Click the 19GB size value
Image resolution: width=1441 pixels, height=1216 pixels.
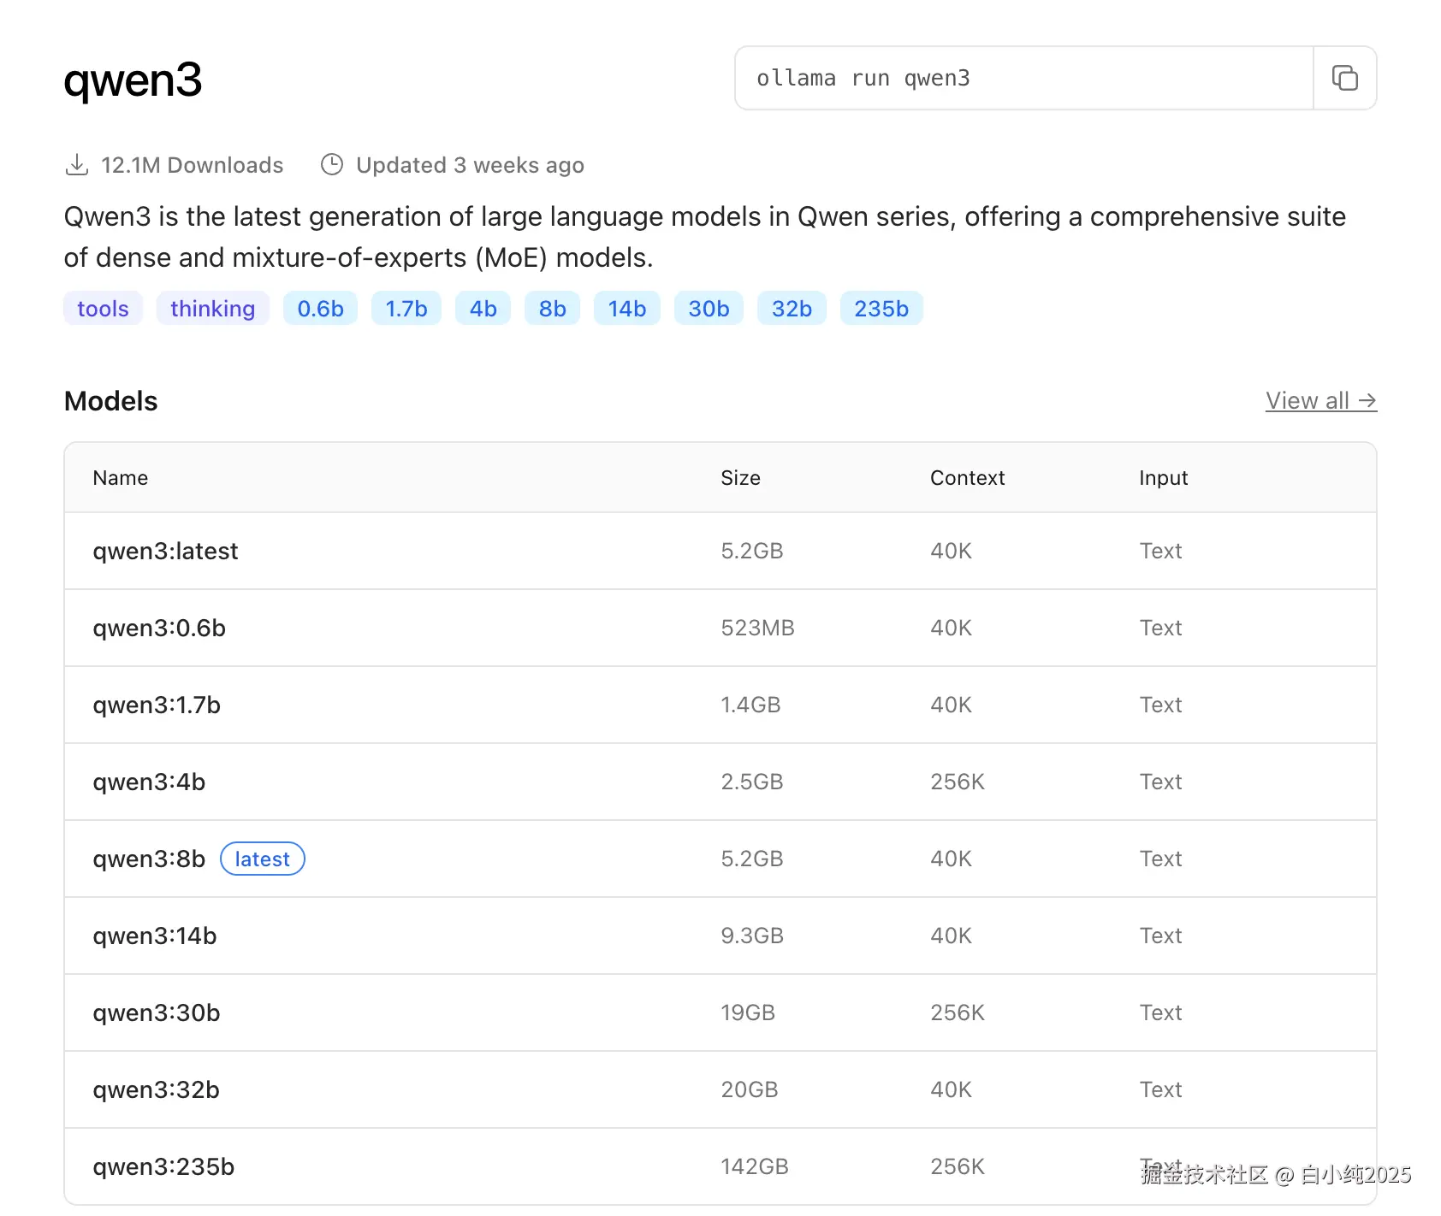pyautogui.click(x=748, y=1013)
